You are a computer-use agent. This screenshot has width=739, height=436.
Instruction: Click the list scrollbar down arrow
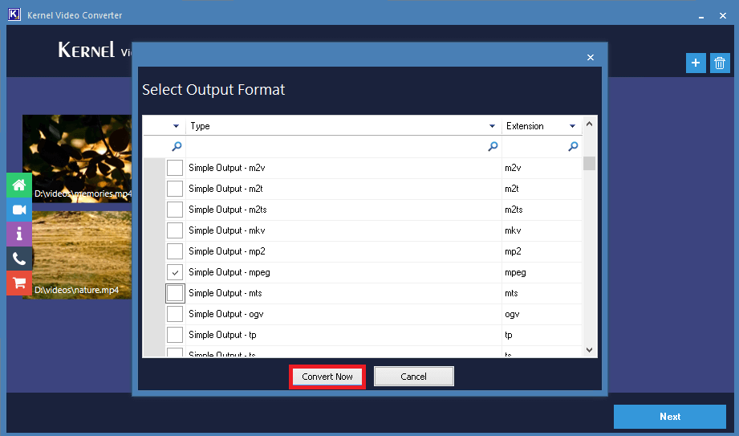coord(589,349)
